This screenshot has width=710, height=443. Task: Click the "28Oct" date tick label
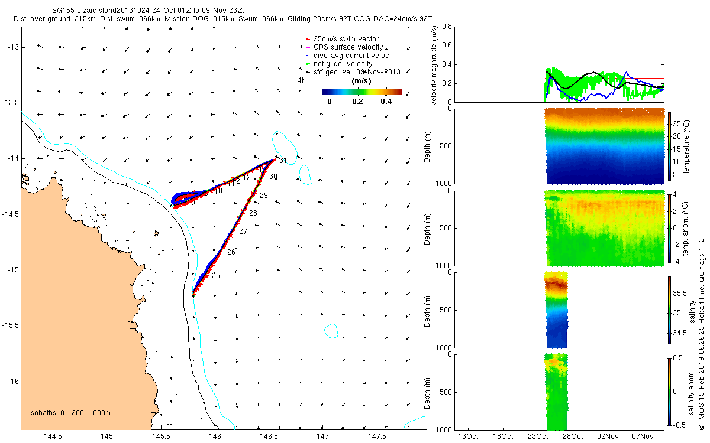click(573, 437)
